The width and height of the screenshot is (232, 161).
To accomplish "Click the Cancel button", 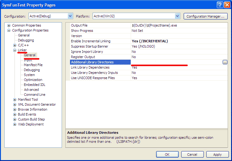I will pyautogui.click(x=192, y=155).
